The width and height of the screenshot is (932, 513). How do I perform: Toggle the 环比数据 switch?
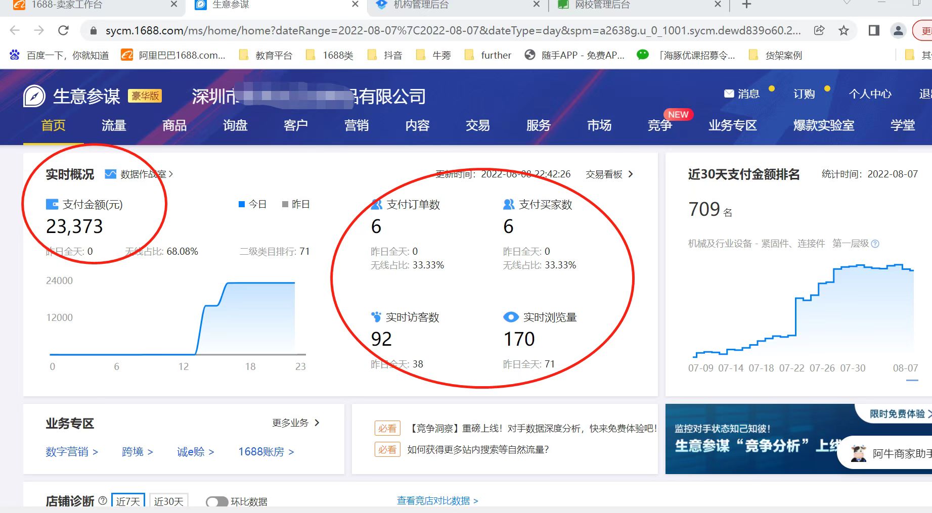tap(217, 501)
